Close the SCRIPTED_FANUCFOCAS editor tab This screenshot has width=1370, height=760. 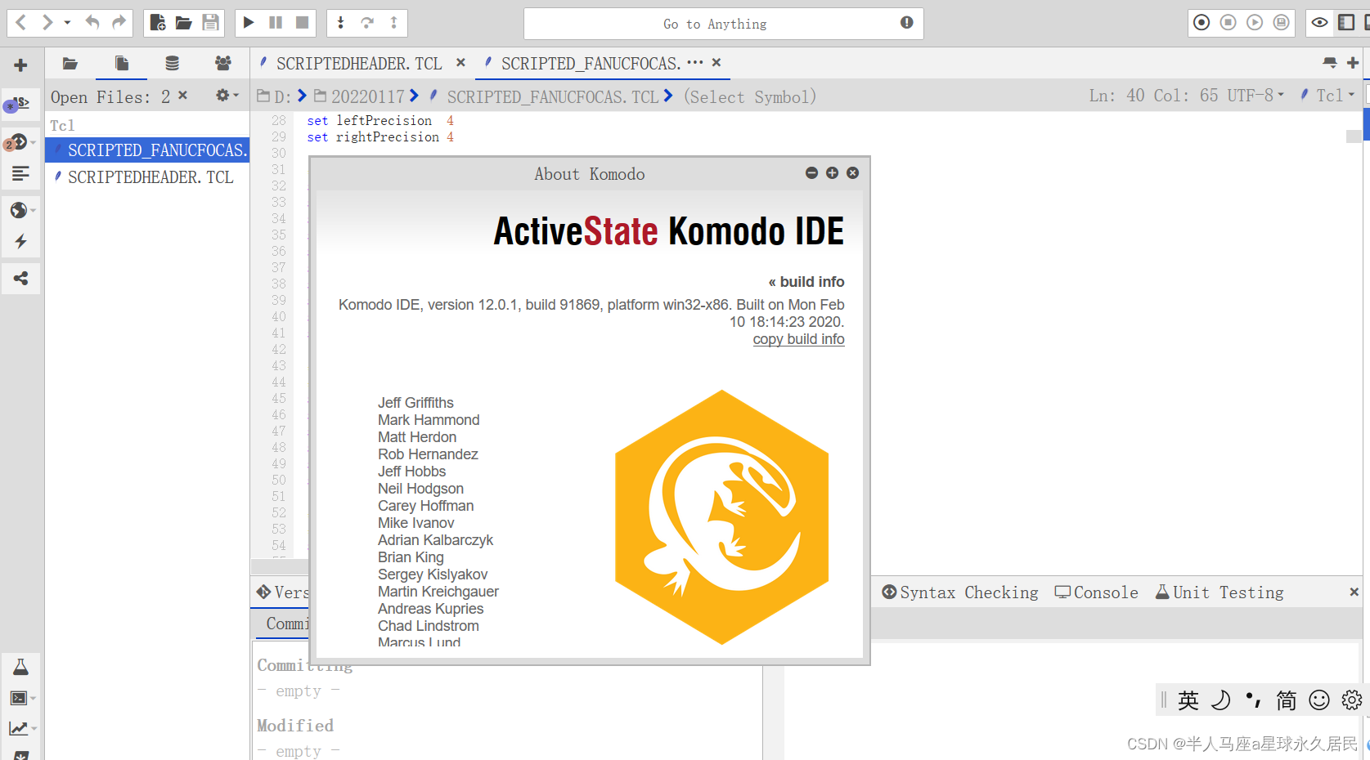point(716,62)
